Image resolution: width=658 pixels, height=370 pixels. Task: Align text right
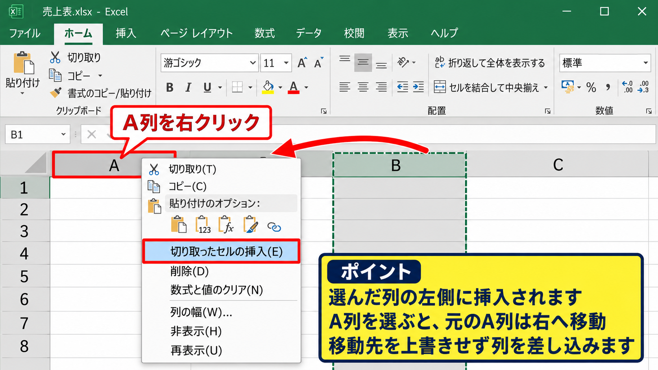(381, 87)
